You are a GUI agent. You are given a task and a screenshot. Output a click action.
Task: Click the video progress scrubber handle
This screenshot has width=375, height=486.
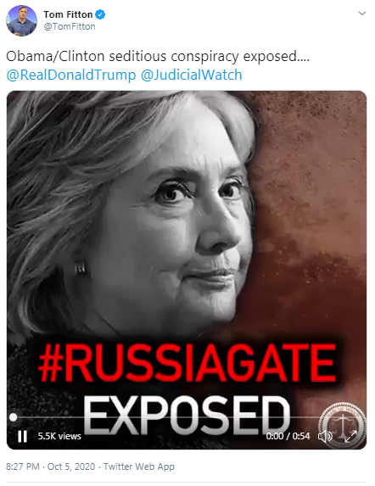14,417
